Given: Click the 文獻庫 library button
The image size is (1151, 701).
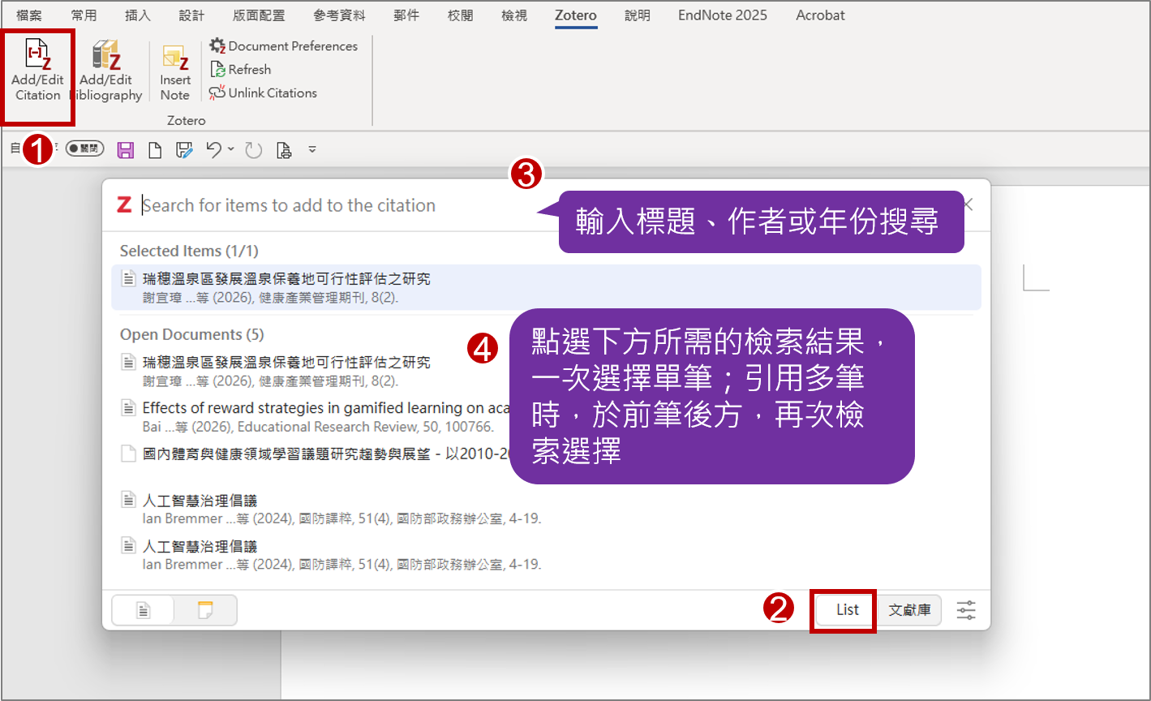Looking at the screenshot, I should 909,610.
